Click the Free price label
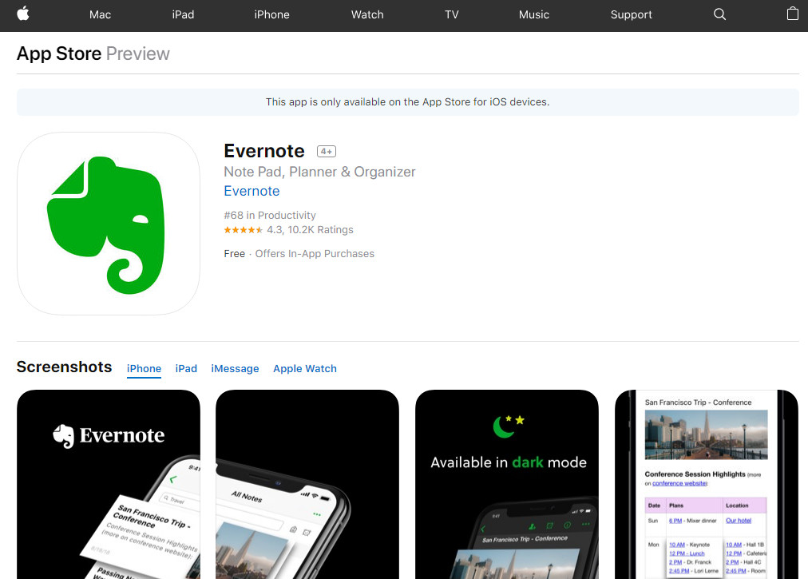This screenshot has width=808, height=579. point(235,254)
